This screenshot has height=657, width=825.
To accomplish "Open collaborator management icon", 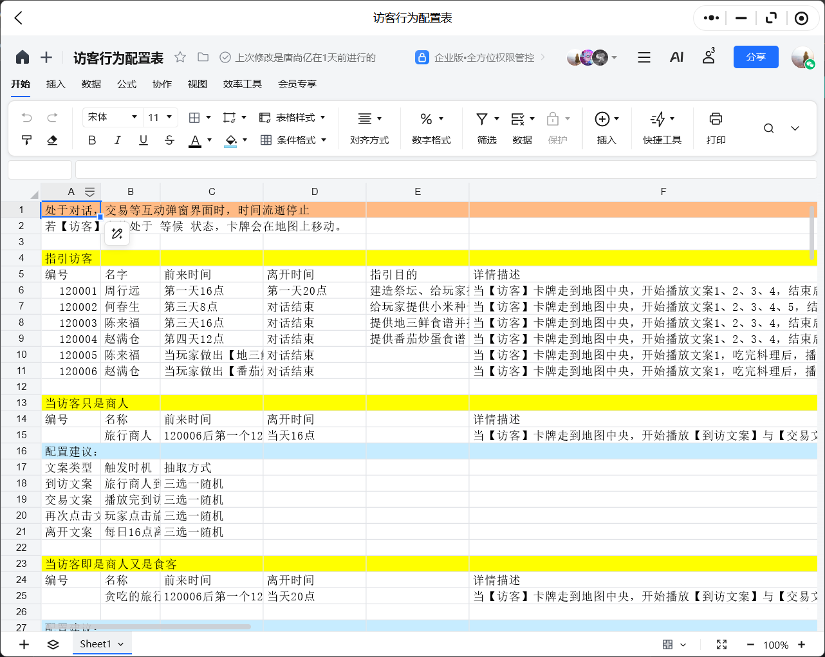I will (709, 57).
